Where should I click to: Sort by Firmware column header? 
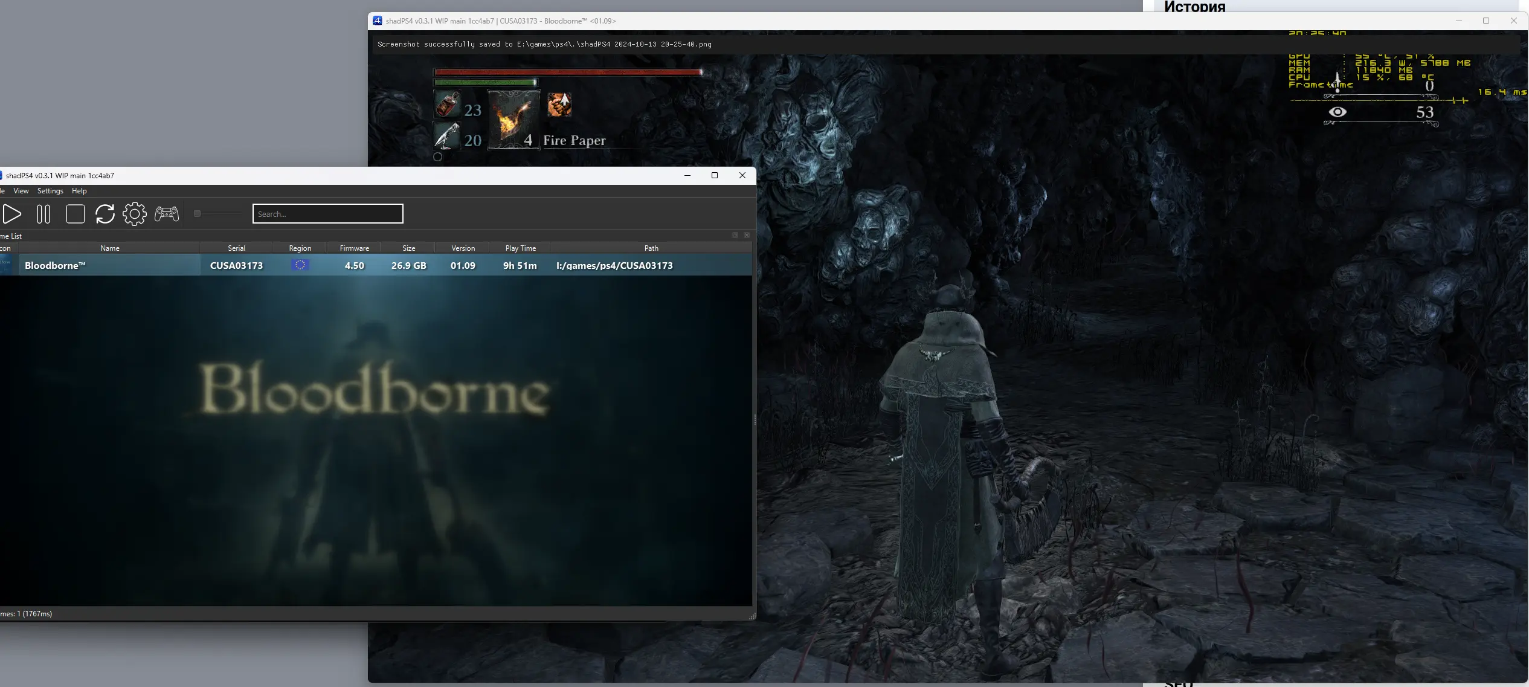[x=355, y=248]
